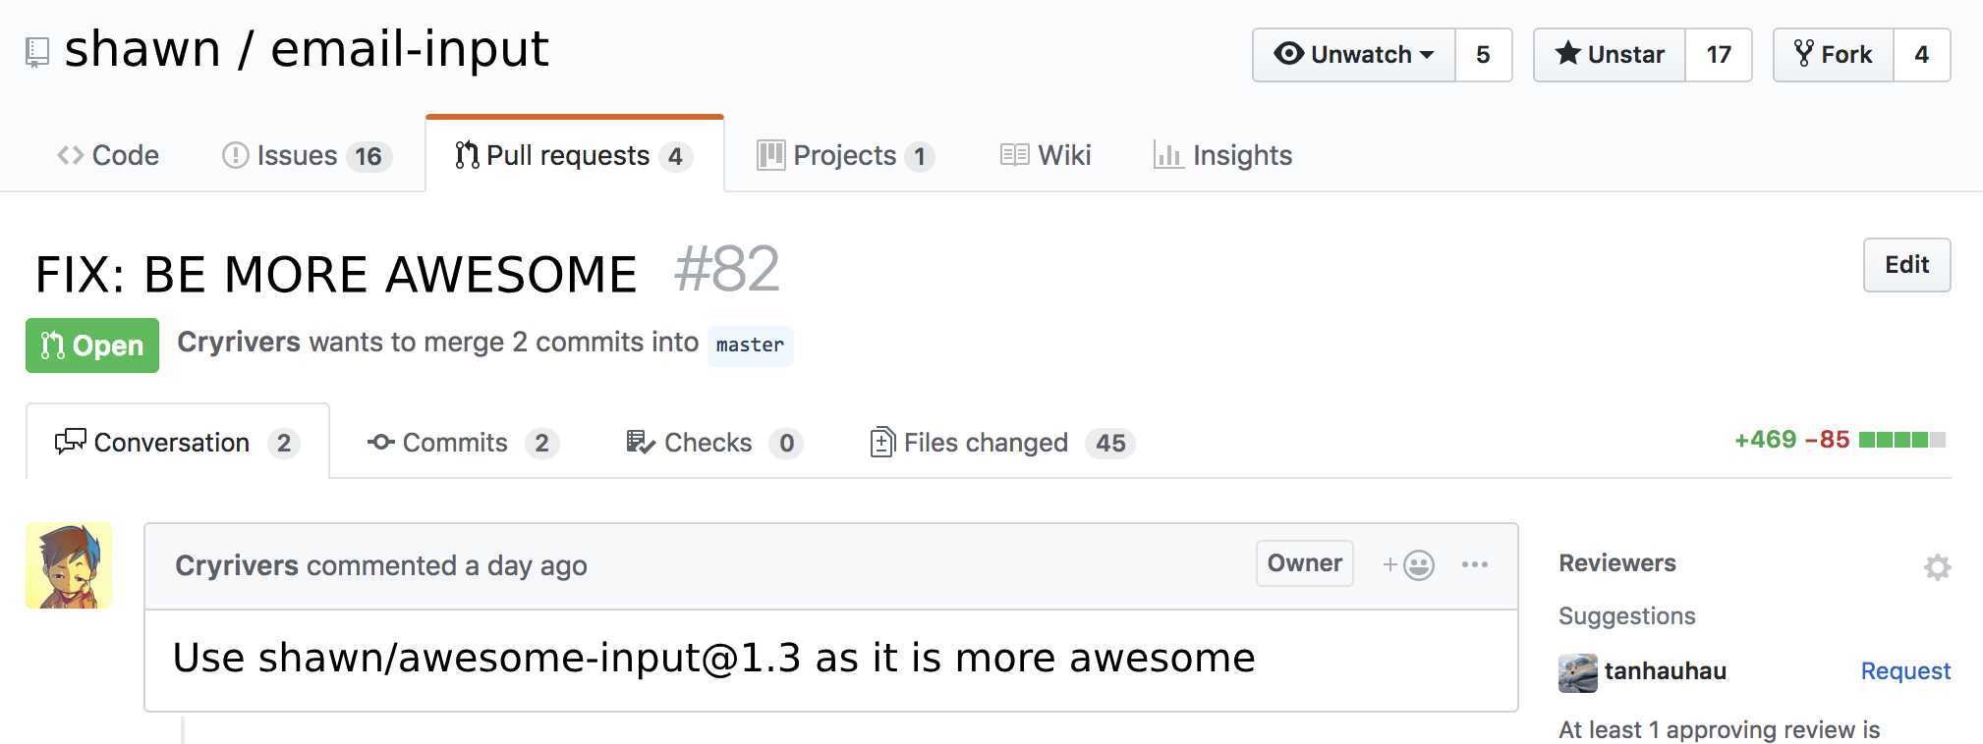Click the +469 −85 diffstat bar
This screenshot has height=744, width=1983.
1840,440
